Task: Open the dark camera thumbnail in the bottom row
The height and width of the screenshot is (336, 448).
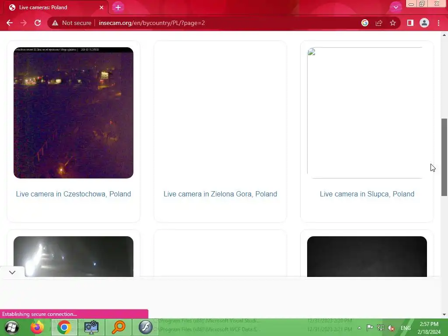Action: [x=367, y=256]
